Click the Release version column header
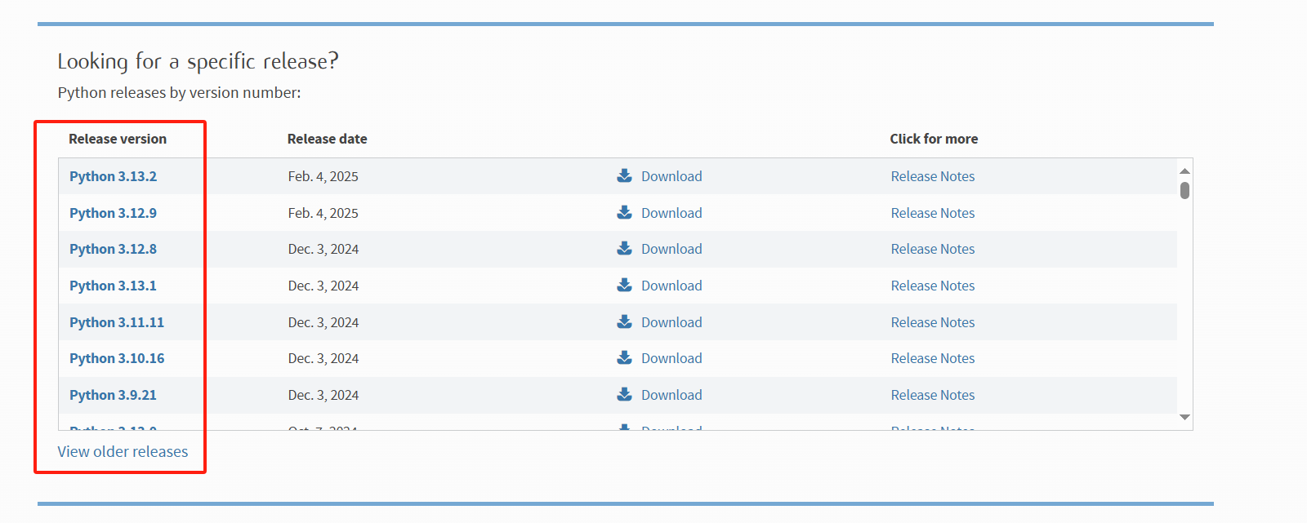 coord(118,139)
